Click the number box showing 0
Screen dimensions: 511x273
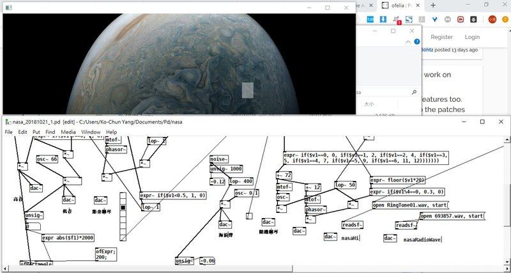tap(33, 226)
